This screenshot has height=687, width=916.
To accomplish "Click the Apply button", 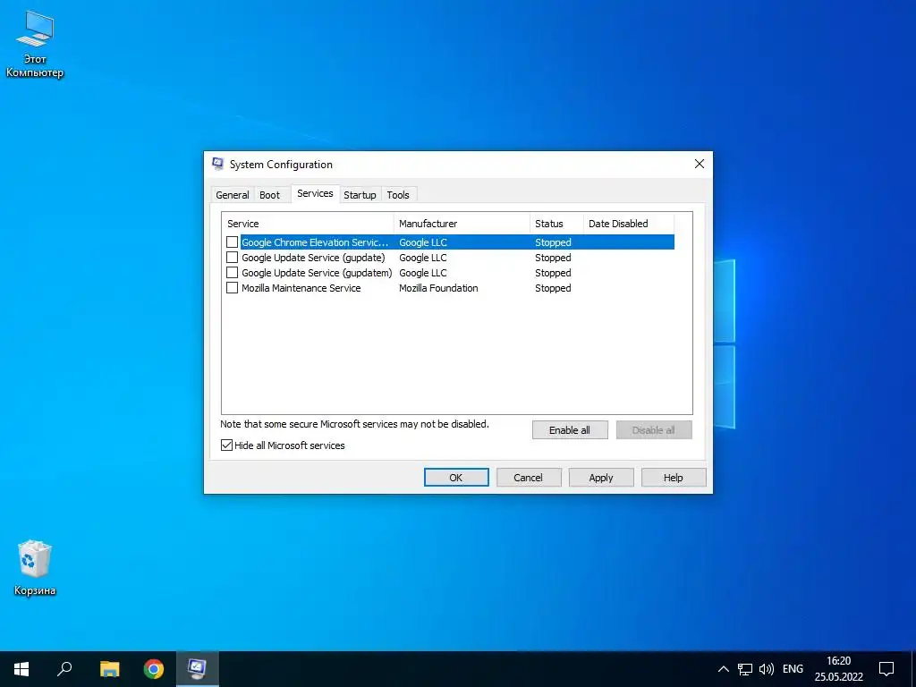I will click(601, 478).
